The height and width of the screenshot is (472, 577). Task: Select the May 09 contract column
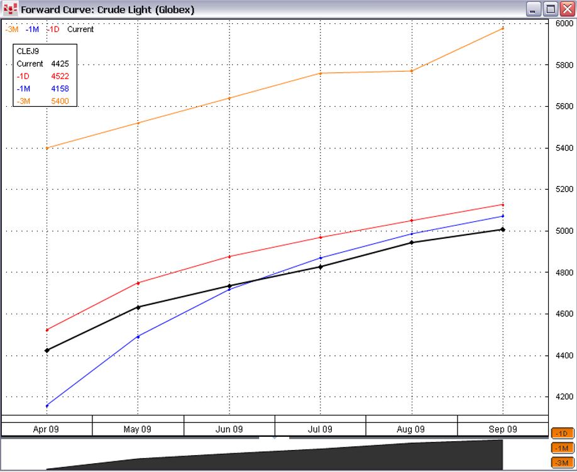pos(138,429)
